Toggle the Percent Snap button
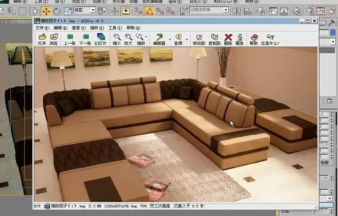This screenshot has width=338, height=216. pos(160,11)
